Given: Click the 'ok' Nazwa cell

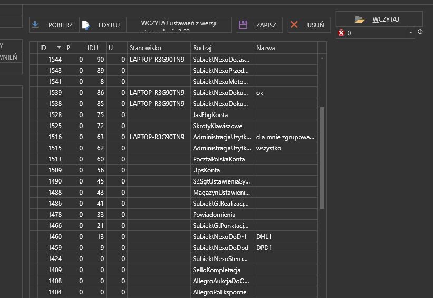Looking at the screenshot, I should click(285, 92).
